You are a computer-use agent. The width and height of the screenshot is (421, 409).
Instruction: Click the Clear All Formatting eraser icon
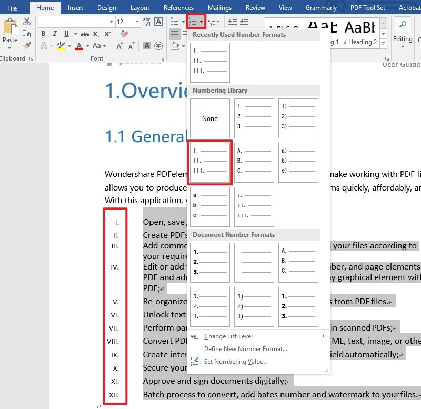coord(124,34)
